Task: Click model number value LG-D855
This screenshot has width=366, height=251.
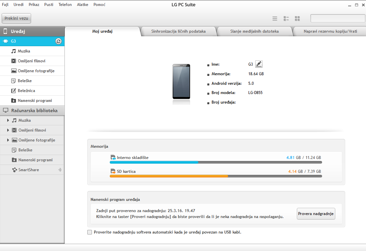Action: [x=255, y=93]
